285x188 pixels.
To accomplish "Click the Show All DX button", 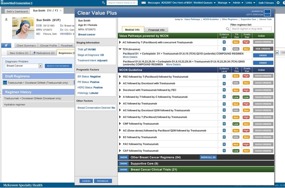I will coord(208,157).
